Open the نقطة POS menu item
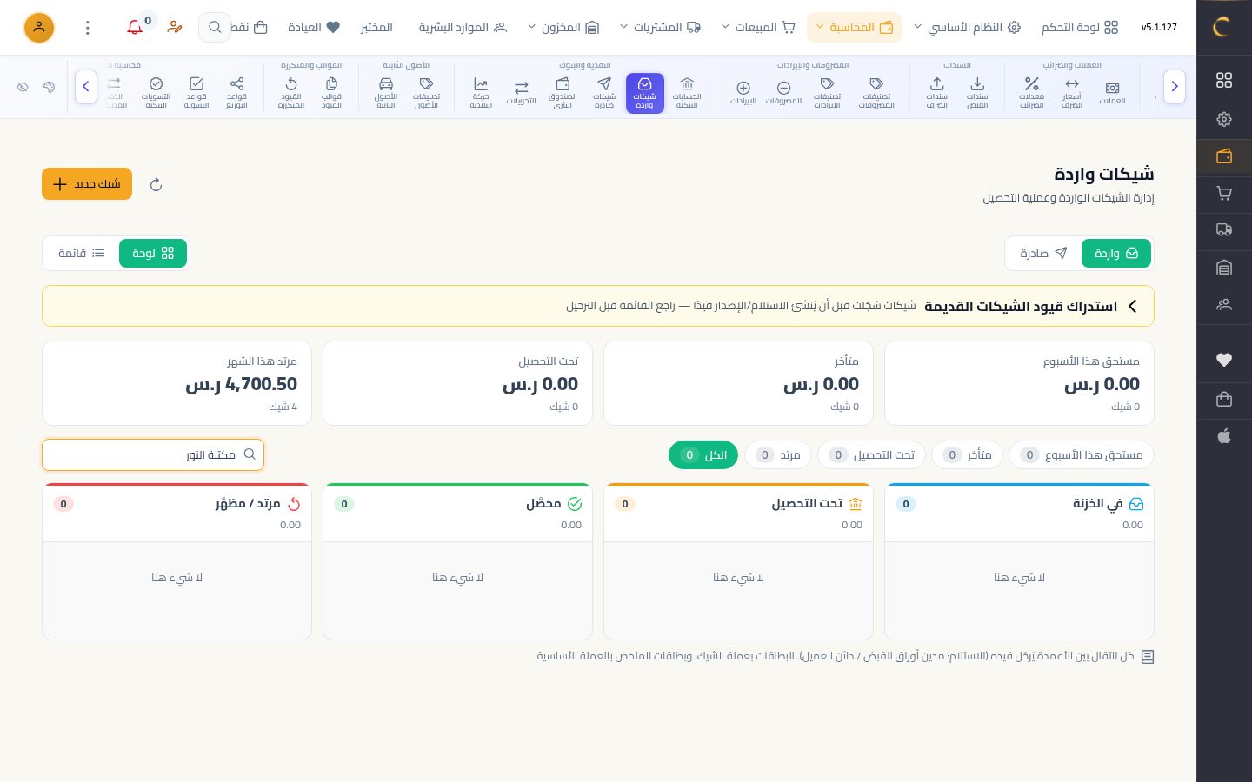Screen dimensions: 1252x782 click(249, 28)
